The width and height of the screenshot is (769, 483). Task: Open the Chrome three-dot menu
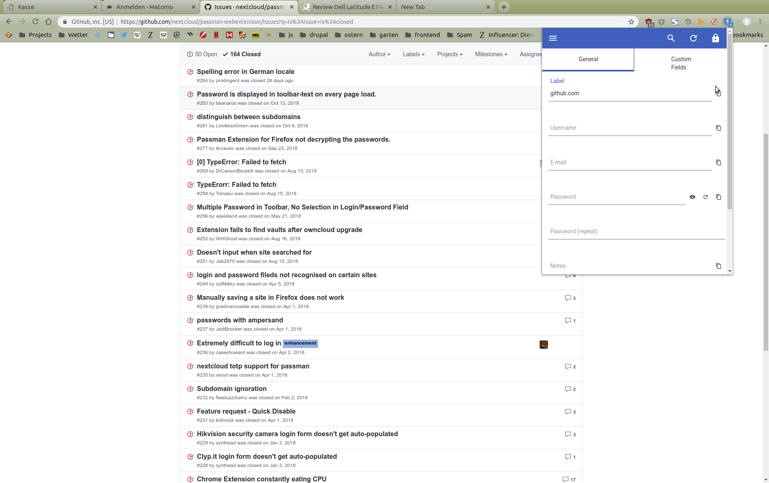point(760,22)
